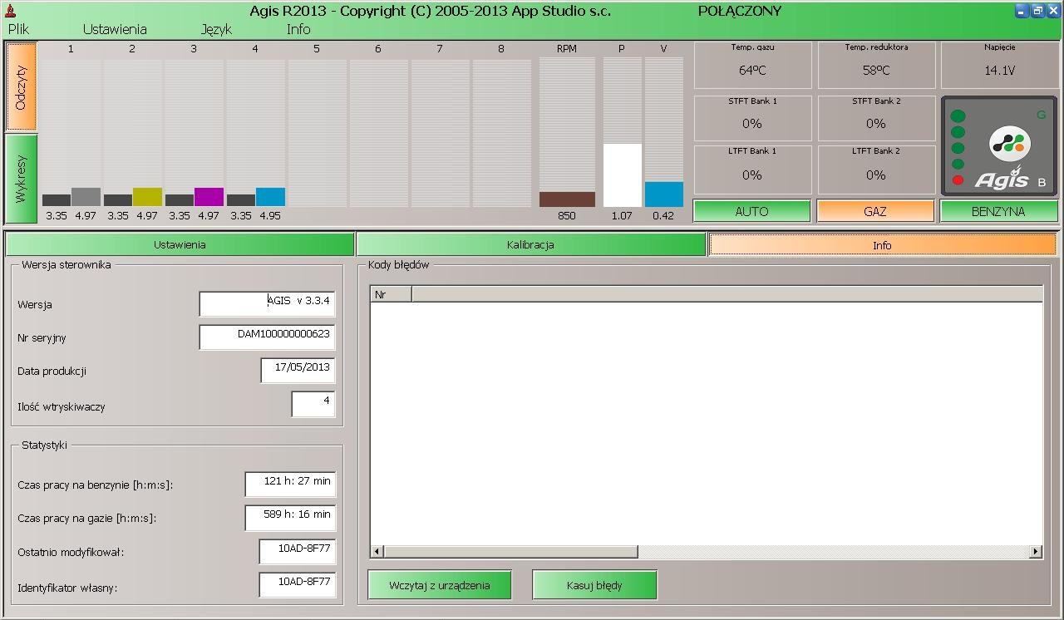Click the Wersja field showing AGIS v 3.3.4

click(x=267, y=303)
